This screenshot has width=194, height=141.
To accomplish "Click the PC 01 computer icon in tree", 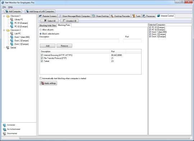I will (x=12, y=23).
